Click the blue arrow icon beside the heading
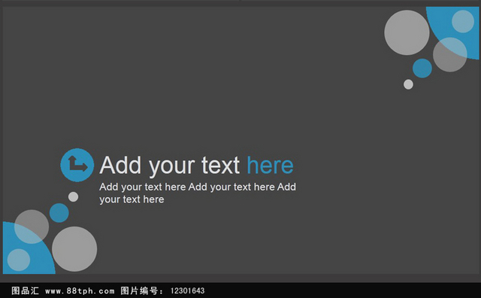Viewport: 481px width, 298px height. pos(77,165)
